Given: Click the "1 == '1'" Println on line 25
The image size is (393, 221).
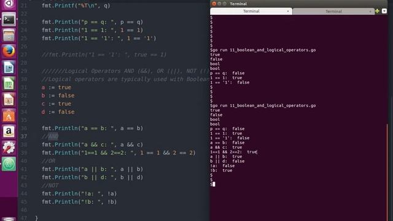Looking at the screenshot, I should click(x=99, y=38).
